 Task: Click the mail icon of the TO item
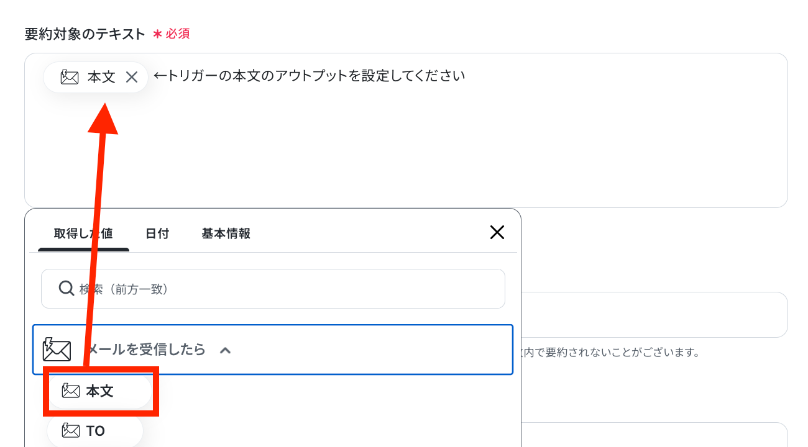pyautogui.click(x=71, y=430)
